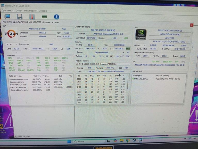Click the Минимальная частота clock row
Viewport: 198px width, 149px height.
(41, 79)
